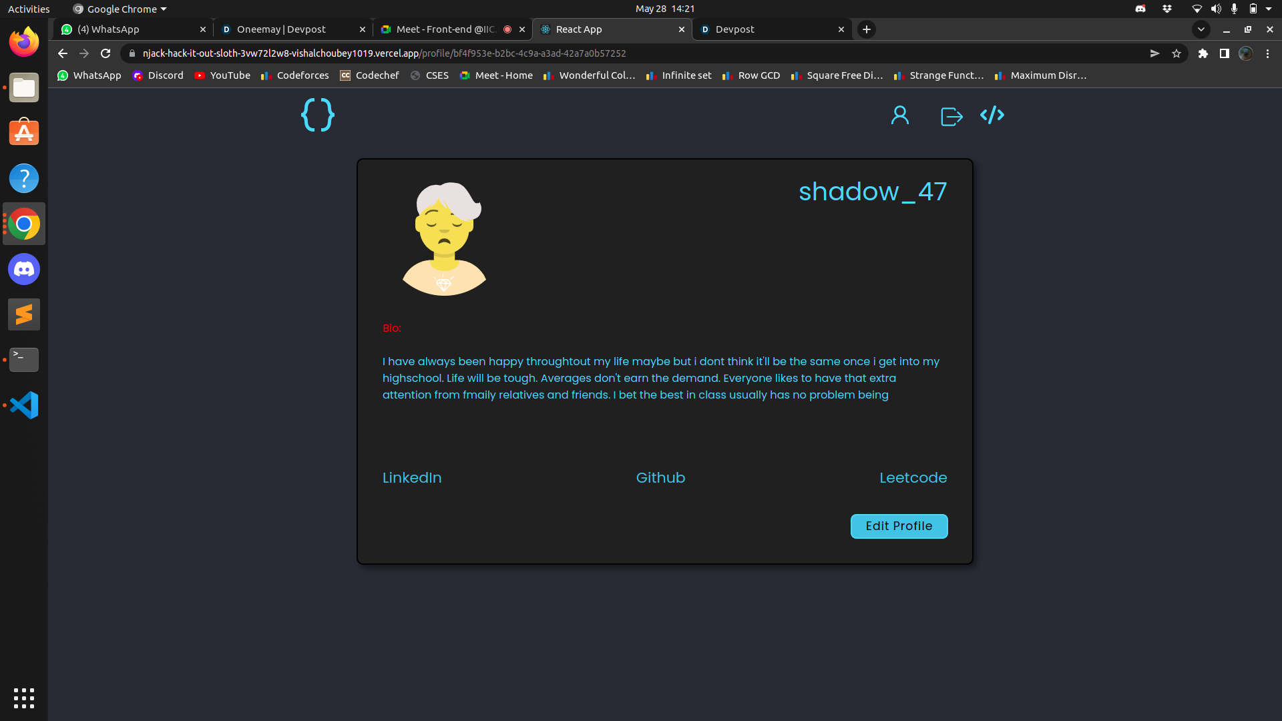The image size is (1282, 721).
Task: Click the Dropbox icon in the system tray
Action: pos(1167,9)
